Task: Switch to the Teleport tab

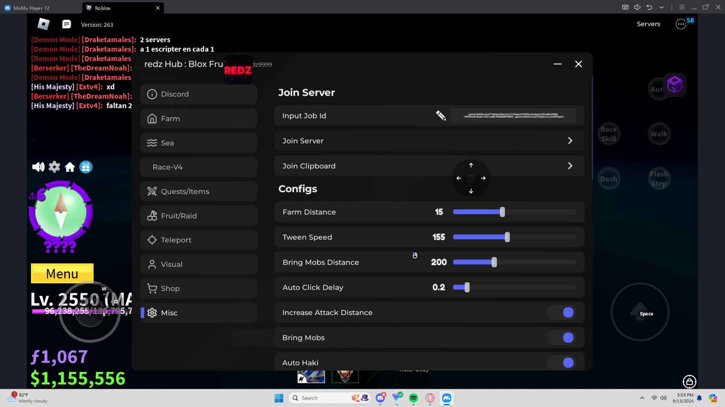Action: [199, 240]
